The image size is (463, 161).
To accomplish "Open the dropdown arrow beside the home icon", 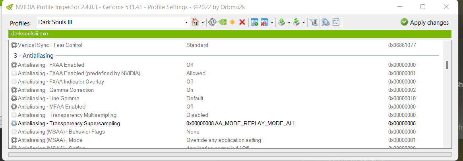I will point(203,22).
